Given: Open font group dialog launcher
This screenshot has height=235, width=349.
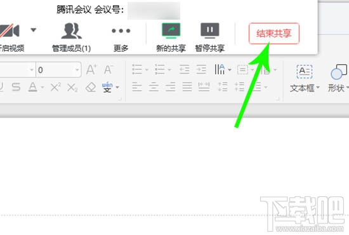Looking at the screenshot, I should 120,99.
